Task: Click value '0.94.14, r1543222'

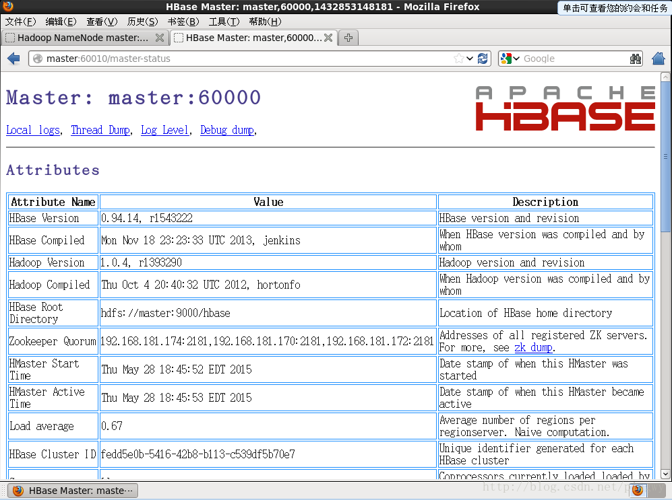Action: coord(147,218)
